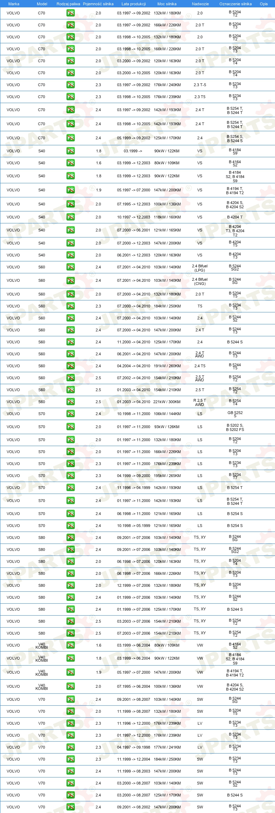Viewport: 275px width, 813px height.
Task: Select the date cell 11.1996 -> 04.1999
Action: point(134,488)
